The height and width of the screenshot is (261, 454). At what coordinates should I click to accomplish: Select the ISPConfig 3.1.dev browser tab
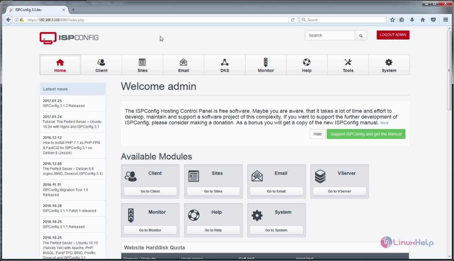pyautogui.click(x=37, y=10)
